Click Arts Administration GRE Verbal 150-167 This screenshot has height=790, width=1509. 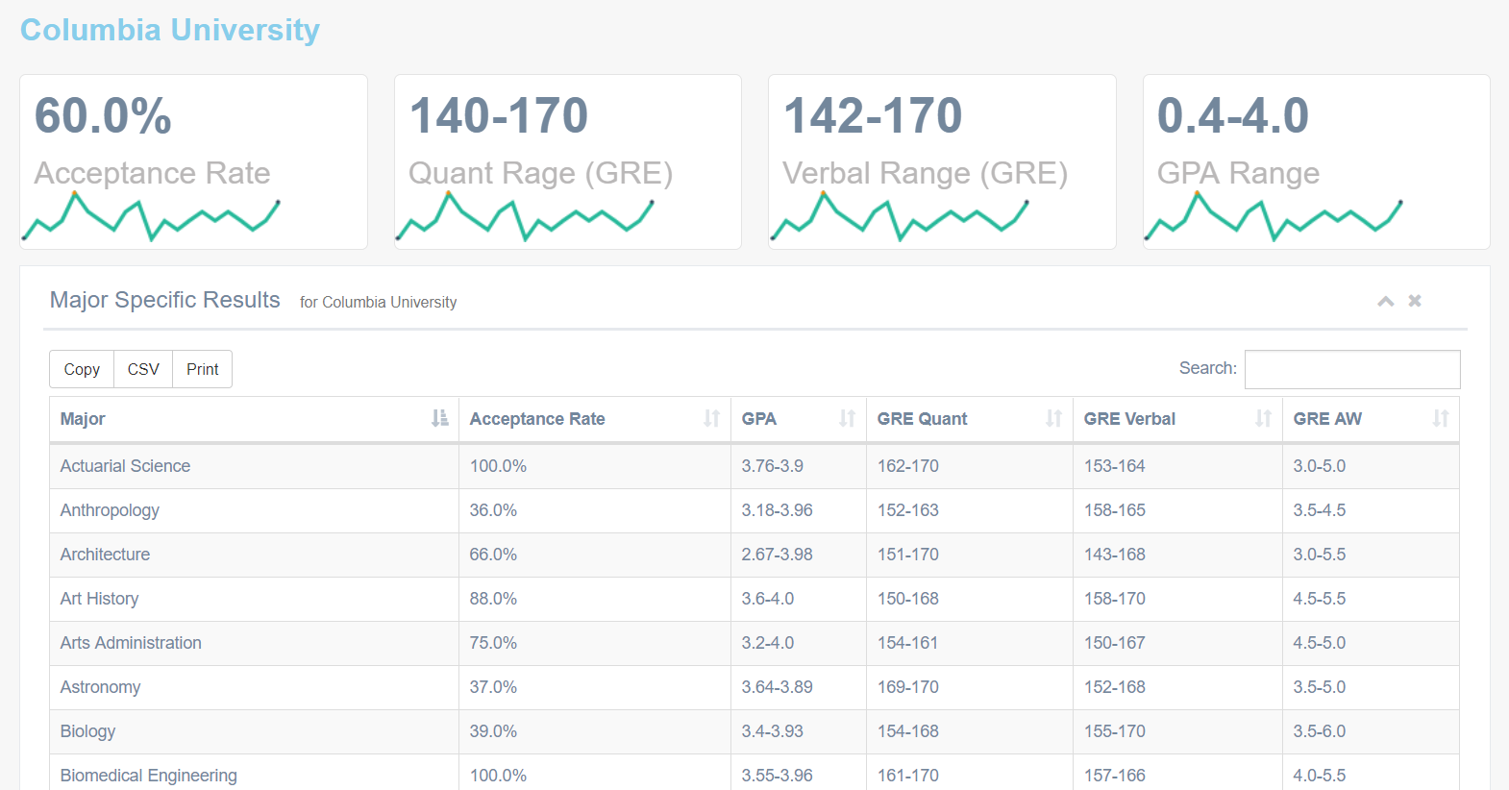point(1114,643)
